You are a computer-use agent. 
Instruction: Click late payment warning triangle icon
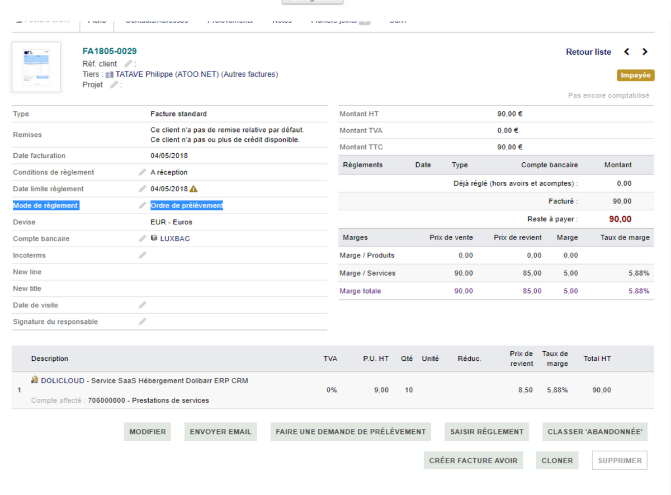193,188
